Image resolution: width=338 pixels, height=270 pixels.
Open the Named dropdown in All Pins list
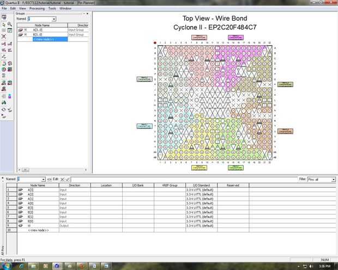click(x=43, y=179)
